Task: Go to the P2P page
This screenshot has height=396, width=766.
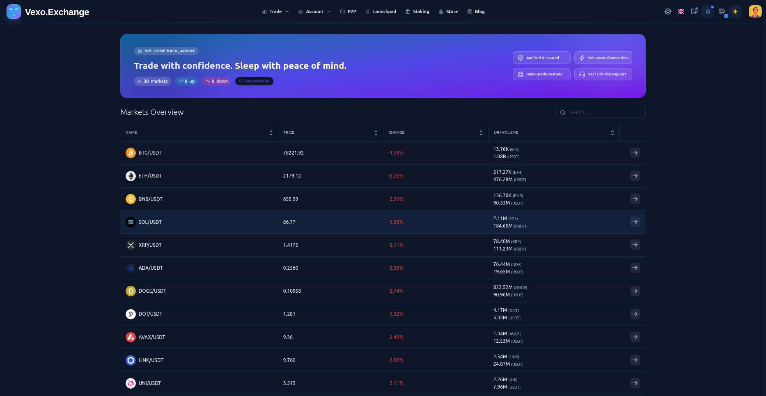Action: tap(348, 11)
